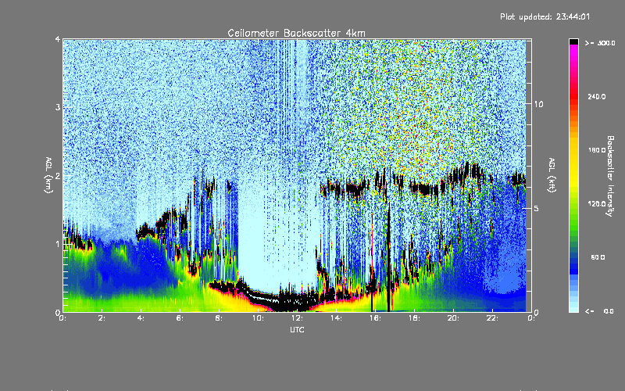
Task: Click the "60.0" colorbar value
Action: 598,258
